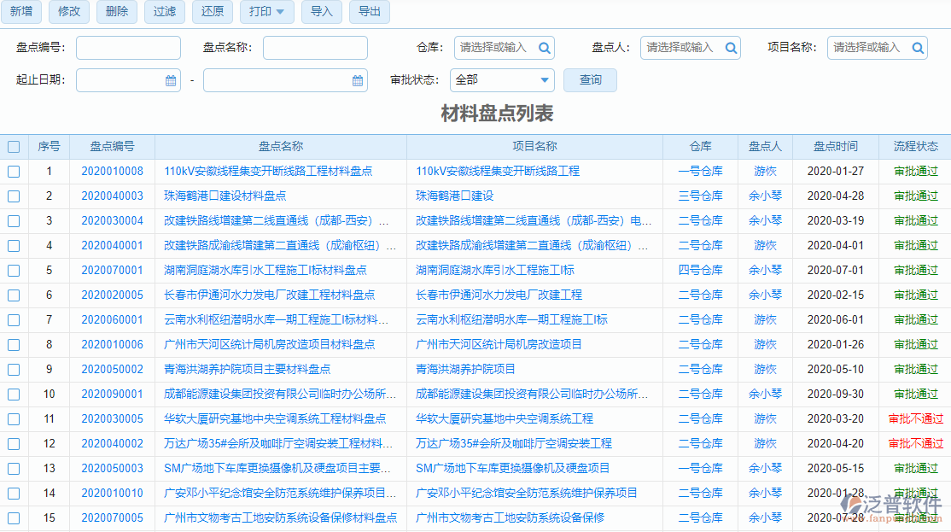
Task: Select the 删除 (Delete) toolbar icon
Action: click(116, 12)
